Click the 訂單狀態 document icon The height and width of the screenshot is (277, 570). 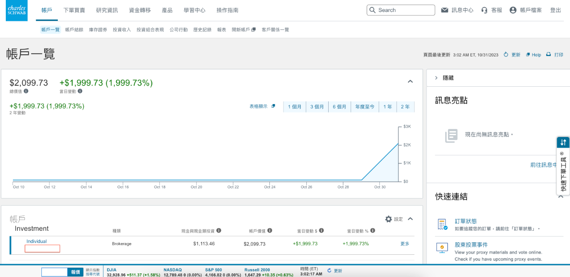pyautogui.click(x=442, y=225)
